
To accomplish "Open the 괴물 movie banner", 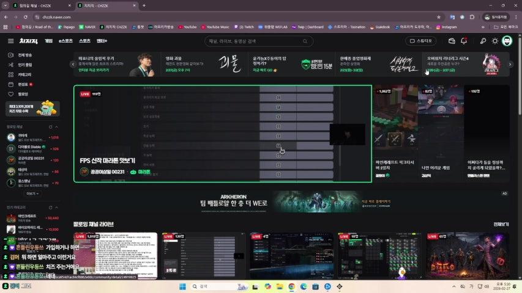I will pos(204,64).
